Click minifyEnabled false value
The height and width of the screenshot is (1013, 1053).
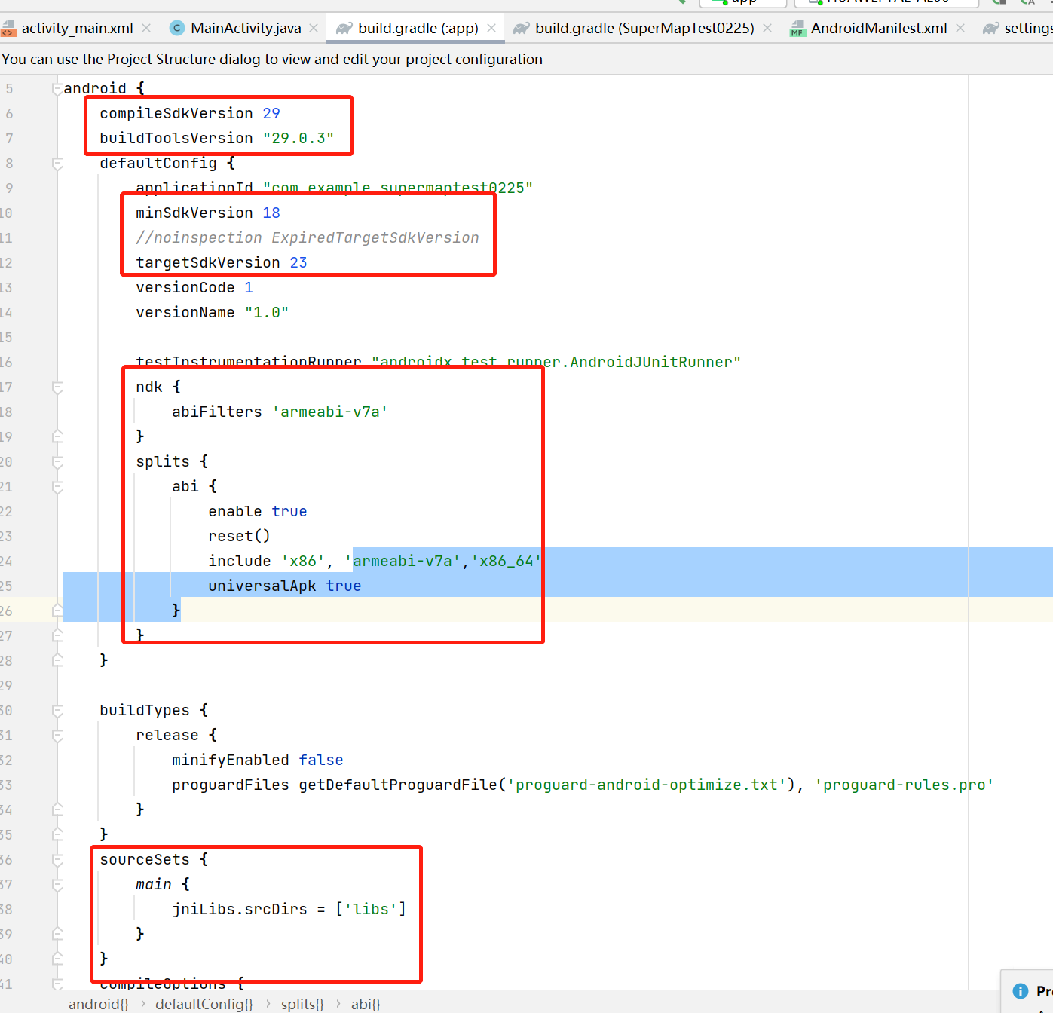tap(321, 760)
